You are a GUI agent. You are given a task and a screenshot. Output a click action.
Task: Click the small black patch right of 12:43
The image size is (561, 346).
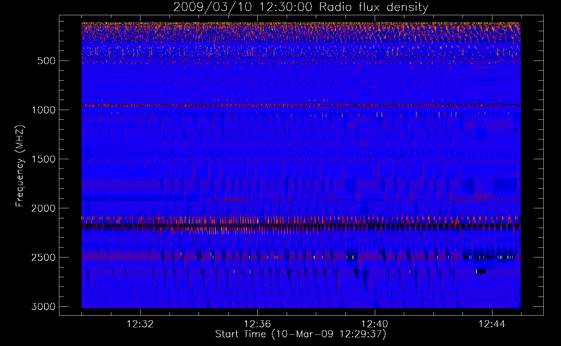[x=481, y=271]
